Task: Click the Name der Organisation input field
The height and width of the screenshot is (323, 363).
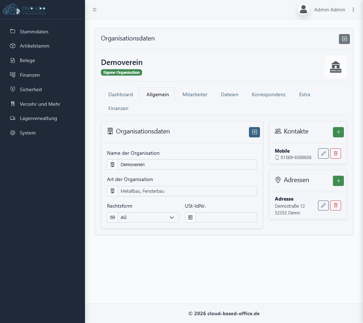Action: pos(187,164)
